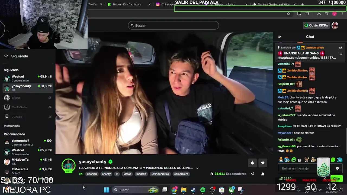Open OBS Studio from the taskbar
The image size is (347, 195).
tap(212, 190)
